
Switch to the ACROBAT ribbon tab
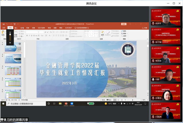click(69, 28)
